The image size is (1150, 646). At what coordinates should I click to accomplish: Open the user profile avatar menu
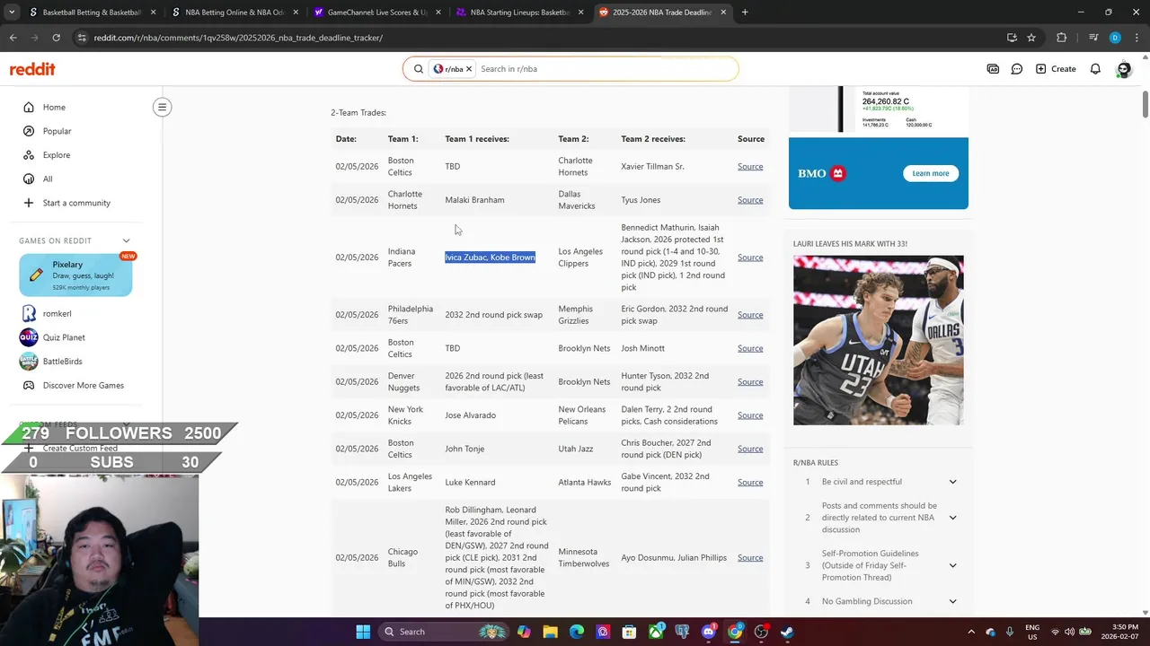(1123, 69)
